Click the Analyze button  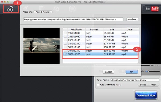click(132, 19)
